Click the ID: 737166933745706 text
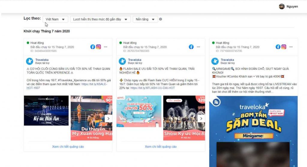This screenshot has width=307, height=167. coord(229,51)
